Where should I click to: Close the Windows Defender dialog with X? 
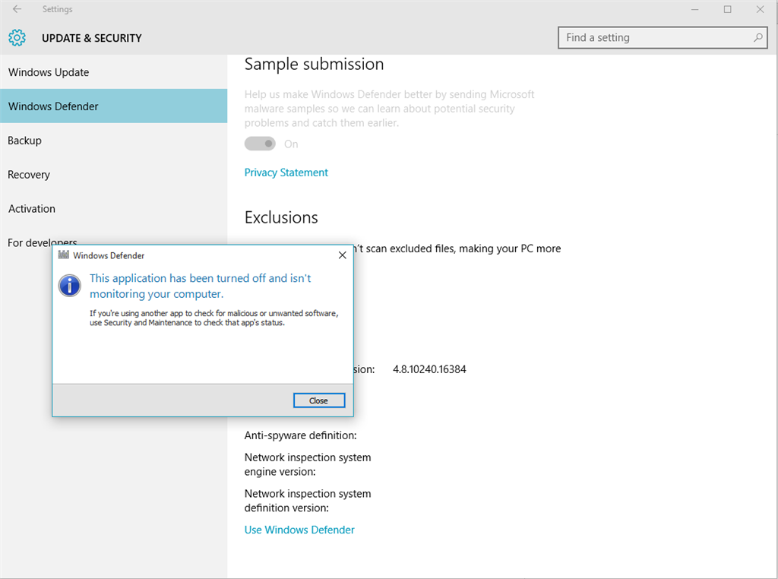[x=343, y=255]
